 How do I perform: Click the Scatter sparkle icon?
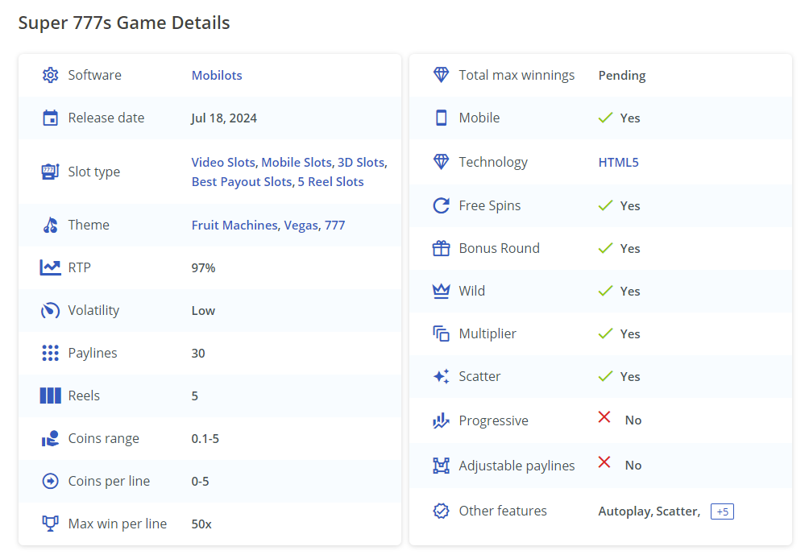pos(441,376)
